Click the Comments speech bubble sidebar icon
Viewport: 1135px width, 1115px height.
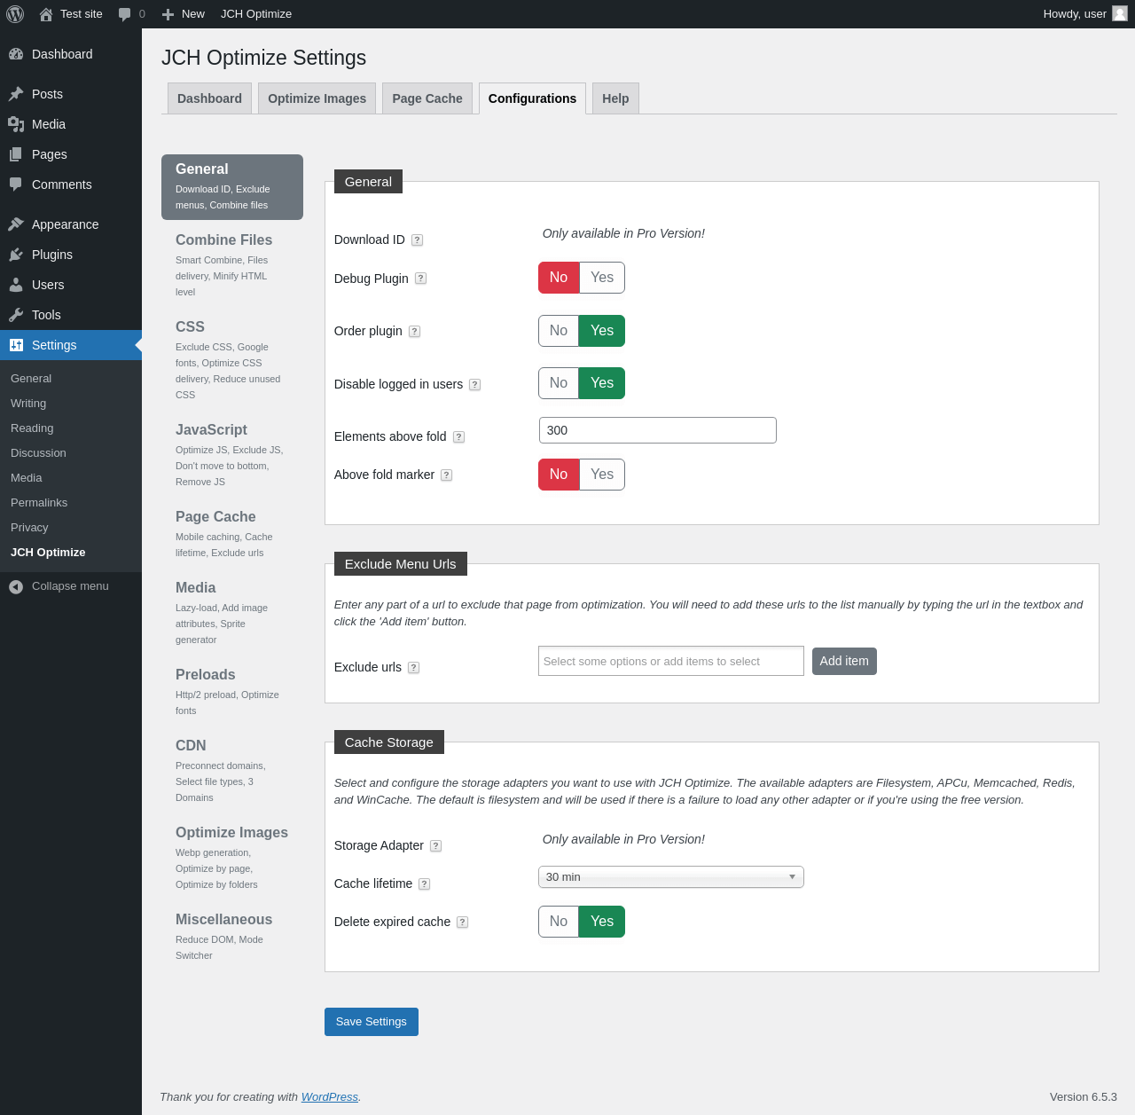tap(16, 185)
